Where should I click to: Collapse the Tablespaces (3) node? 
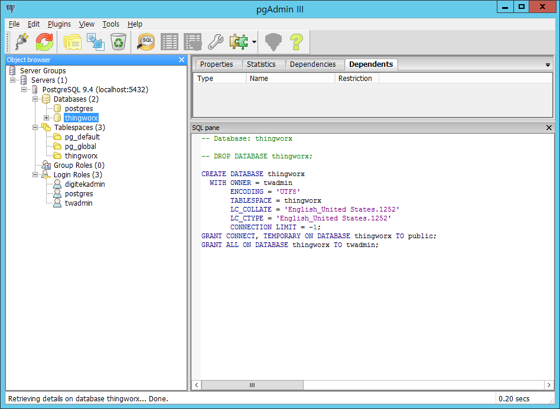[35, 127]
